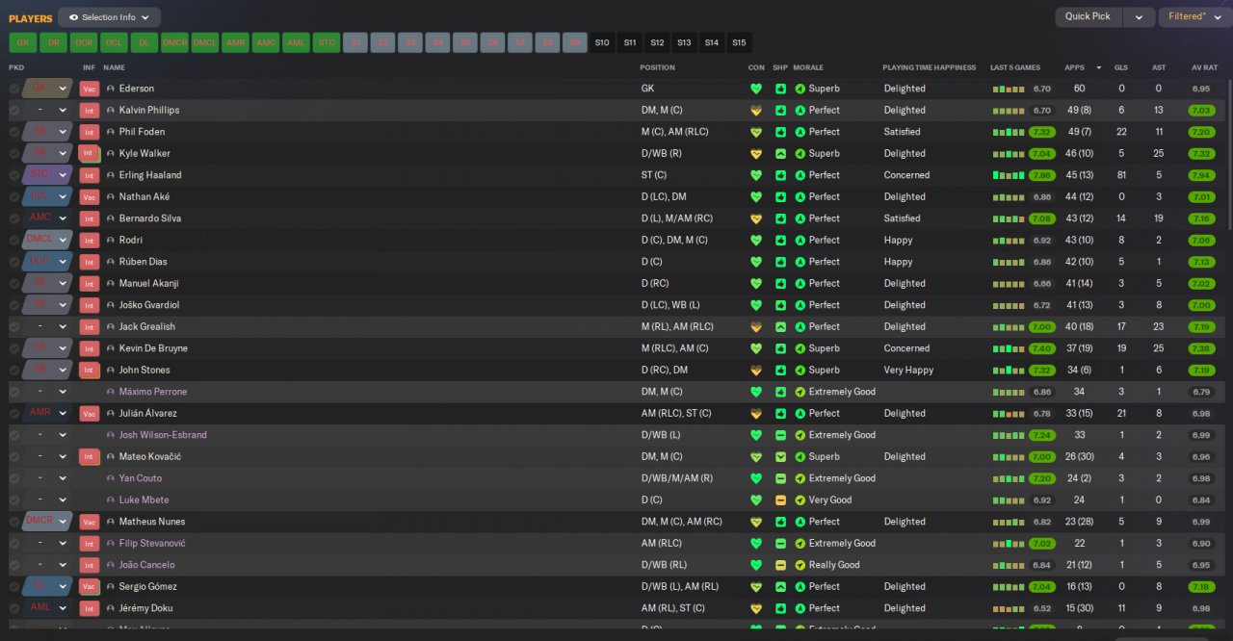
Task: Select the DMCL position filter
Action: coord(205,42)
